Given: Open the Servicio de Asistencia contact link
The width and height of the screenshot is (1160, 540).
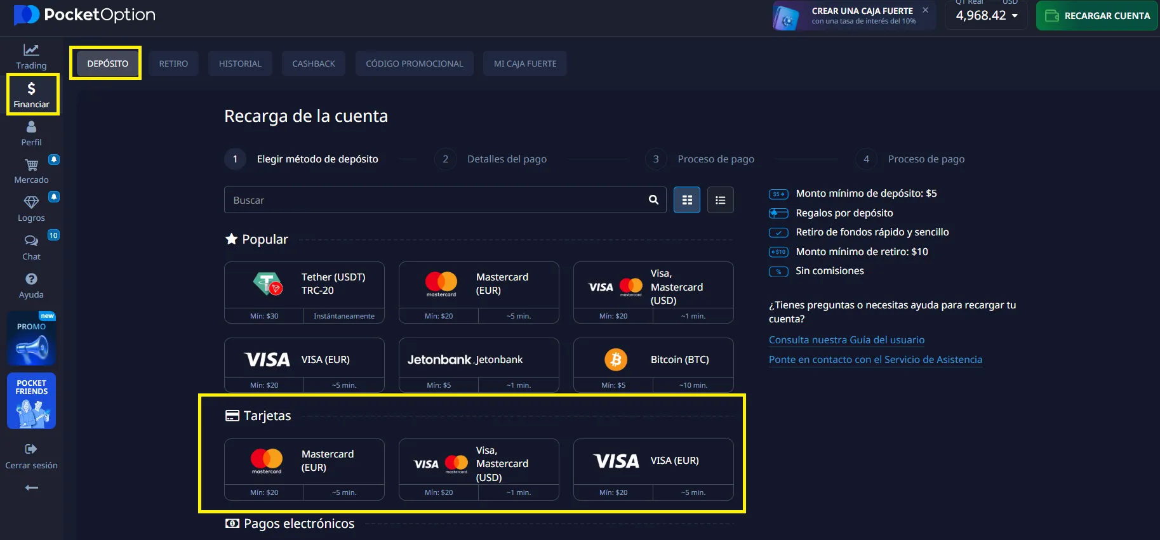Looking at the screenshot, I should [876, 359].
